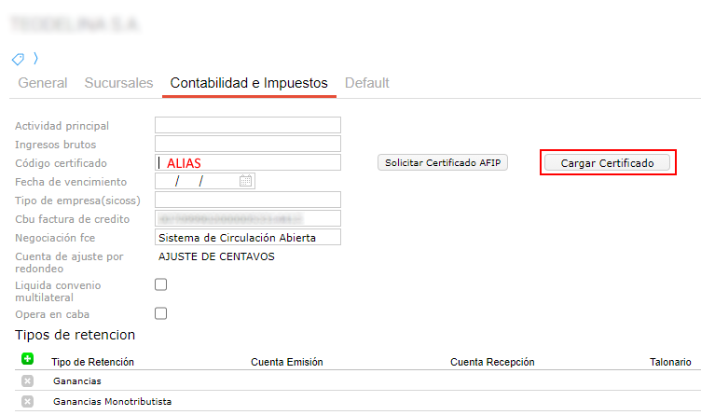Image resolution: width=701 pixels, height=415 pixels.
Task: Click into the Ingresos brutos field
Action: click(248, 144)
